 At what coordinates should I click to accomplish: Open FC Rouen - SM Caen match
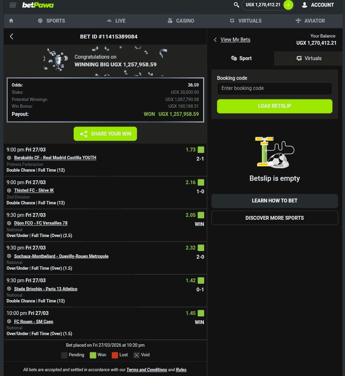pyautogui.click(x=34, y=322)
